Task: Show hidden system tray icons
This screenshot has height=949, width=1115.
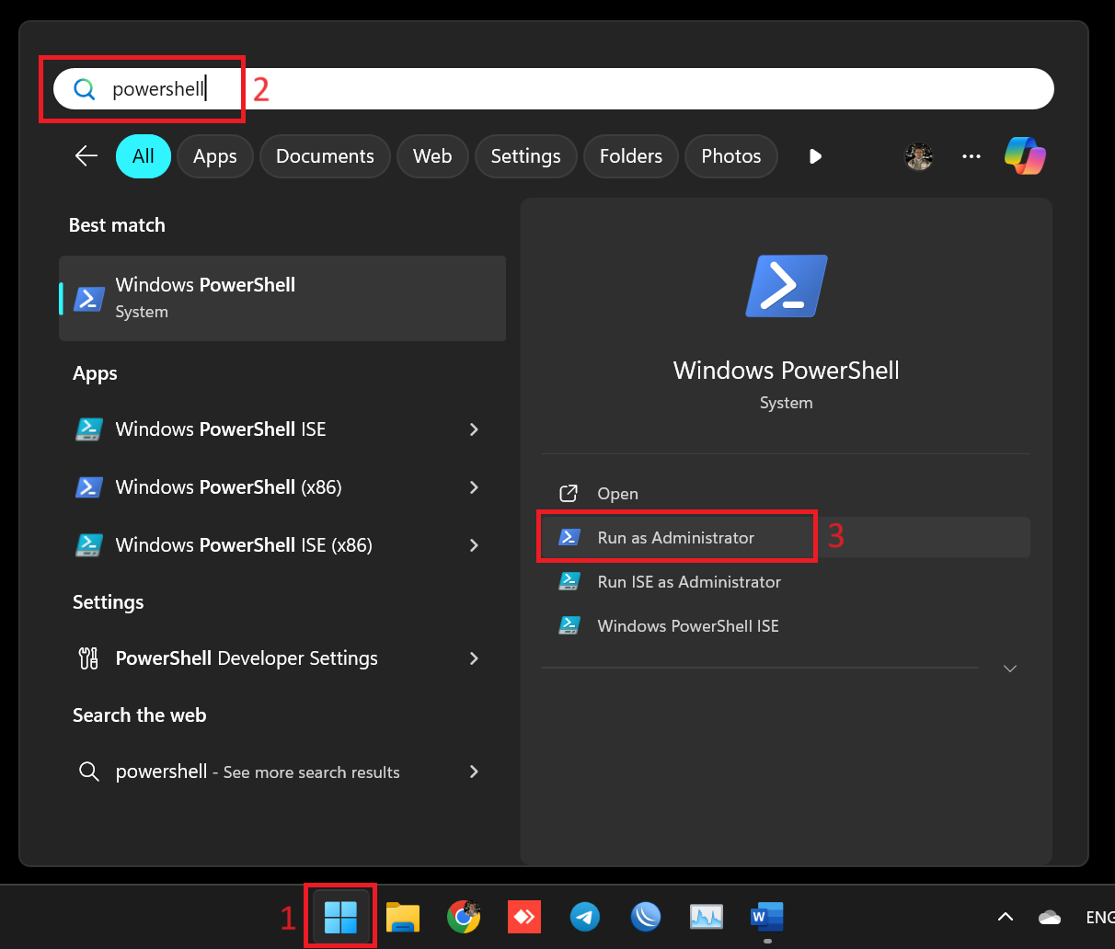Action: pyautogui.click(x=1006, y=917)
